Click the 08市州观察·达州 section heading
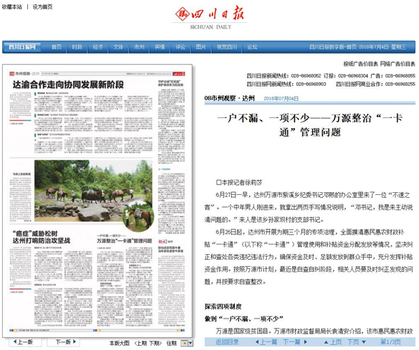 tap(229, 99)
